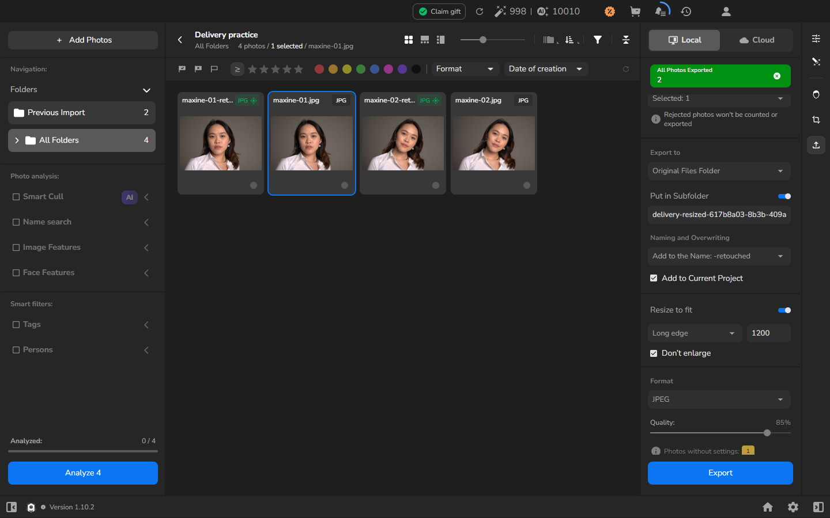Open the adjustments sliders panel icon
Viewport: 830px width, 518px height.
pyautogui.click(x=816, y=39)
